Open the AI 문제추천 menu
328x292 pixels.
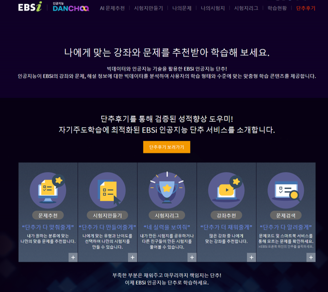(112, 8)
